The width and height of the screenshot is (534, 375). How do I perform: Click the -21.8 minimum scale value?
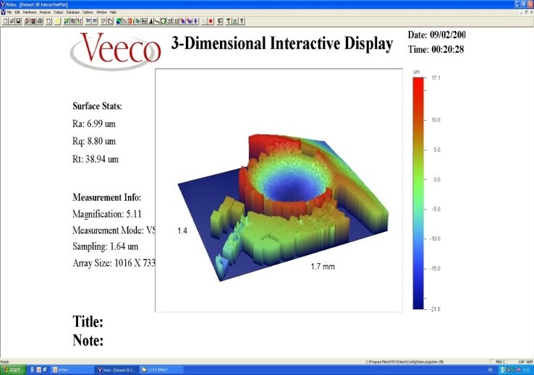pos(435,309)
